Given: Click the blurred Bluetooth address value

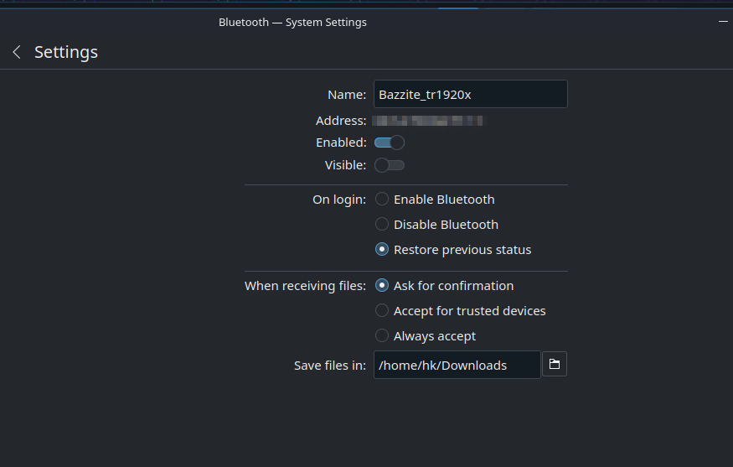Looking at the screenshot, I should click(427, 121).
